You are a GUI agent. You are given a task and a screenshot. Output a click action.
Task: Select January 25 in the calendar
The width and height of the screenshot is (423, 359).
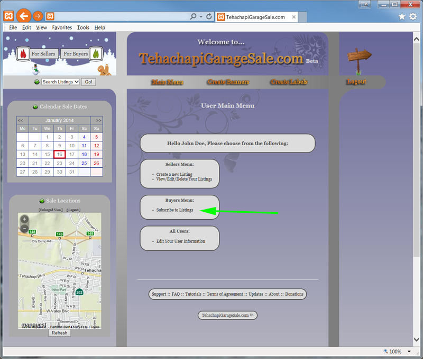click(x=84, y=163)
